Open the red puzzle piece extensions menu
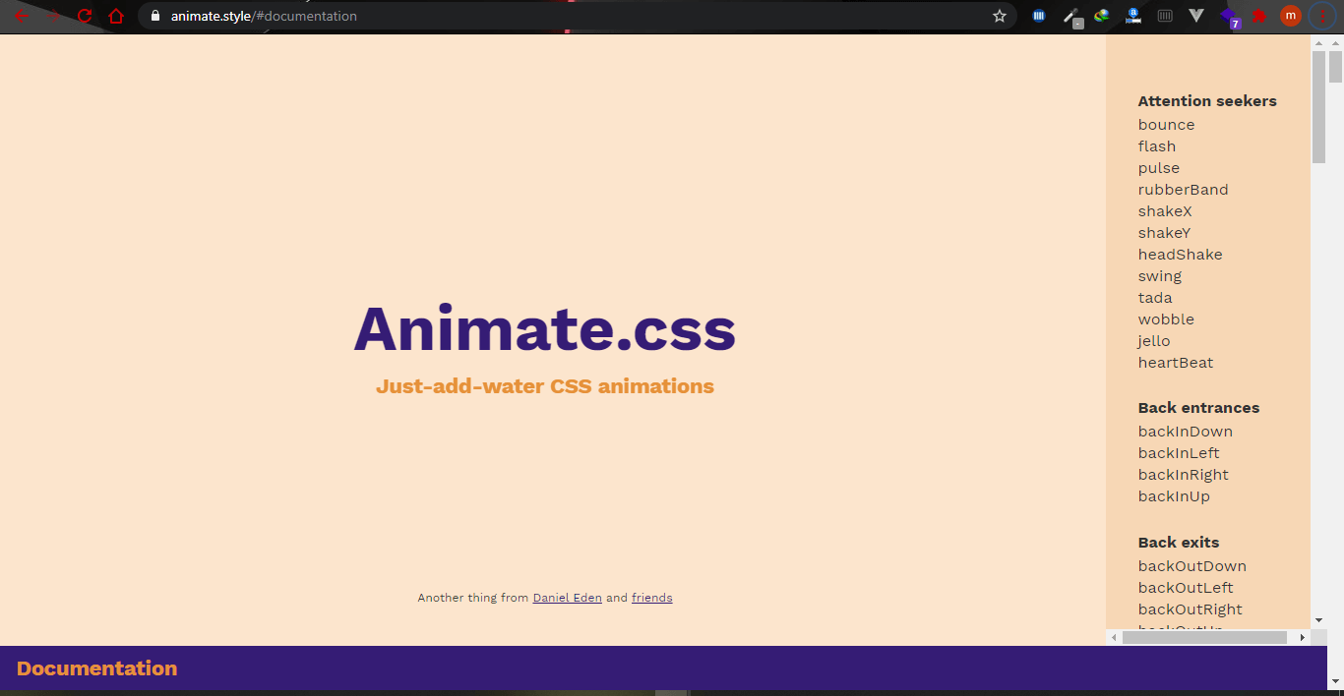 (1259, 16)
